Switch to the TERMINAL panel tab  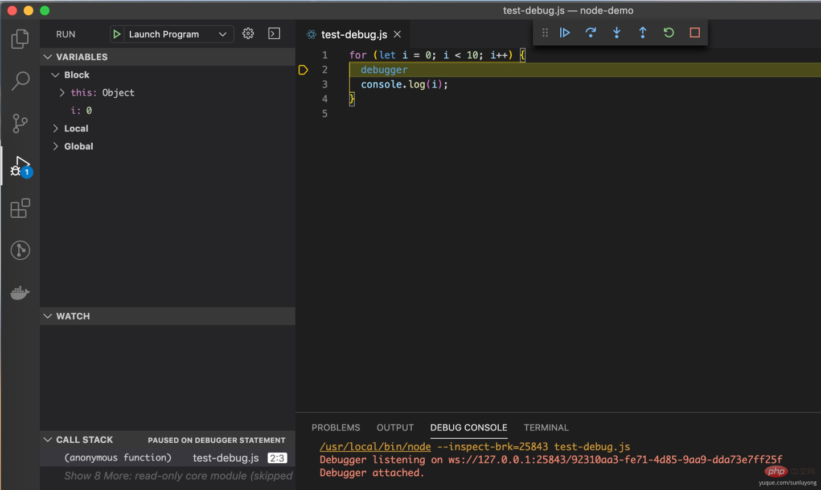pos(545,427)
